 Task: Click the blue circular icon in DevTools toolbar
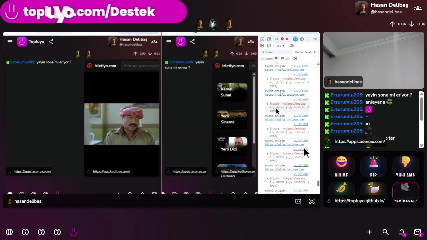(295, 39)
